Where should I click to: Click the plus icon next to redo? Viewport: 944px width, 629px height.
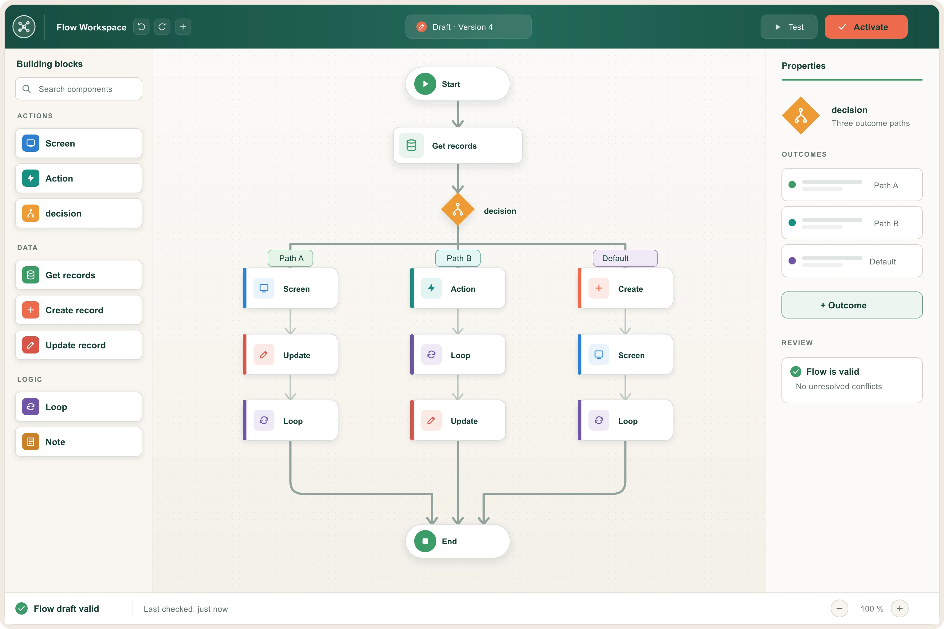[183, 27]
